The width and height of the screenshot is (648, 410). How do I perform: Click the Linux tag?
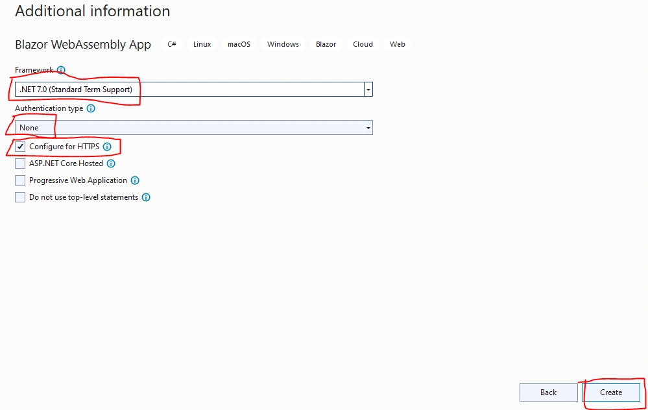pos(202,44)
